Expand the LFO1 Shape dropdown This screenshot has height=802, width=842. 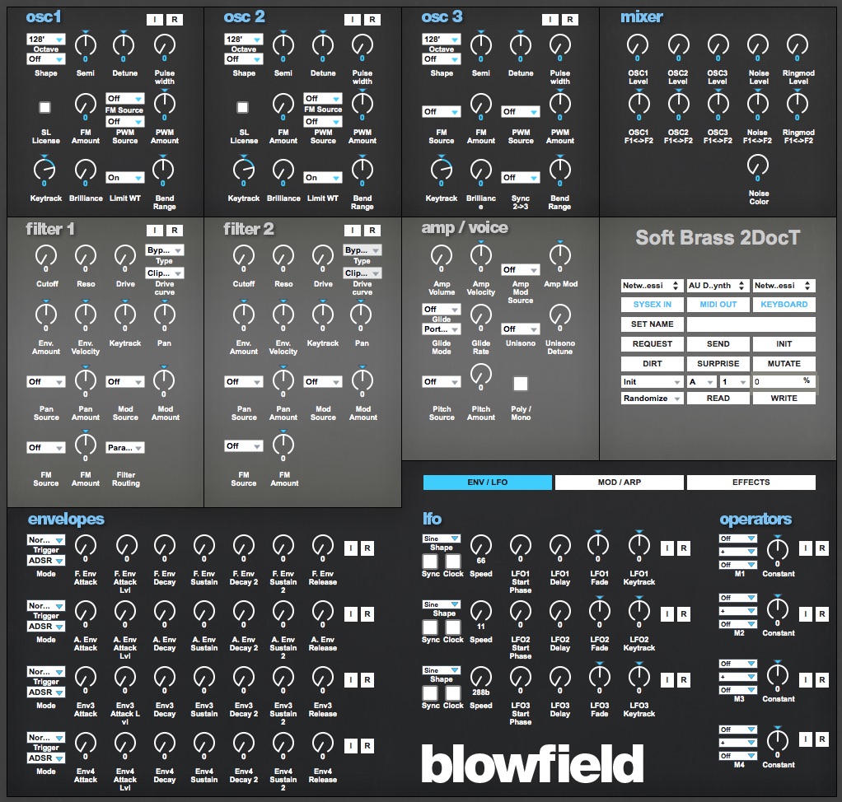[x=442, y=539]
